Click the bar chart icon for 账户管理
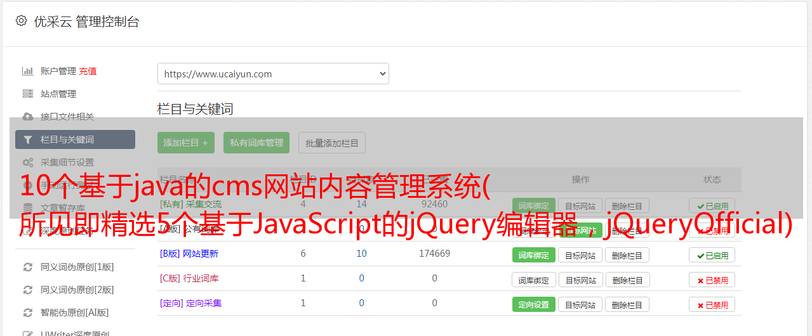The height and width of the screenshot is (336, 812). (28, 71)
